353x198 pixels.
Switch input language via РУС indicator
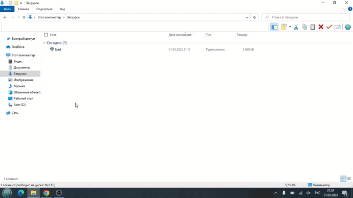point(317,193)
